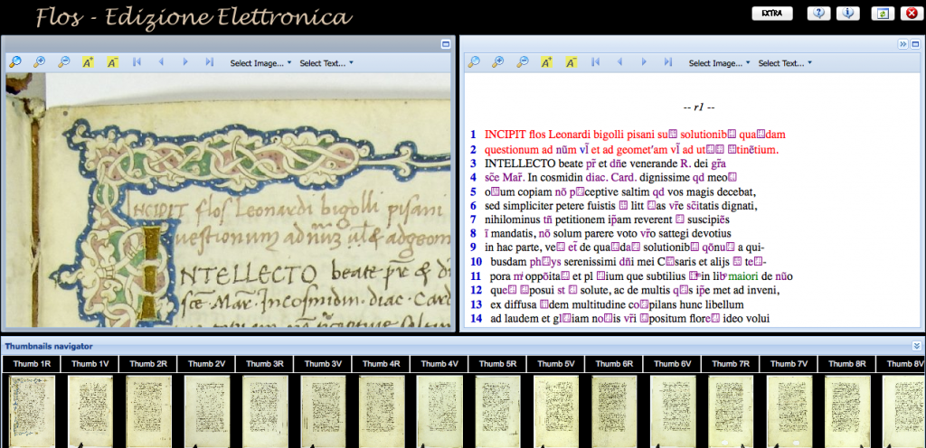Maximize the left image panel
The image size is (926, 448).
446,43
